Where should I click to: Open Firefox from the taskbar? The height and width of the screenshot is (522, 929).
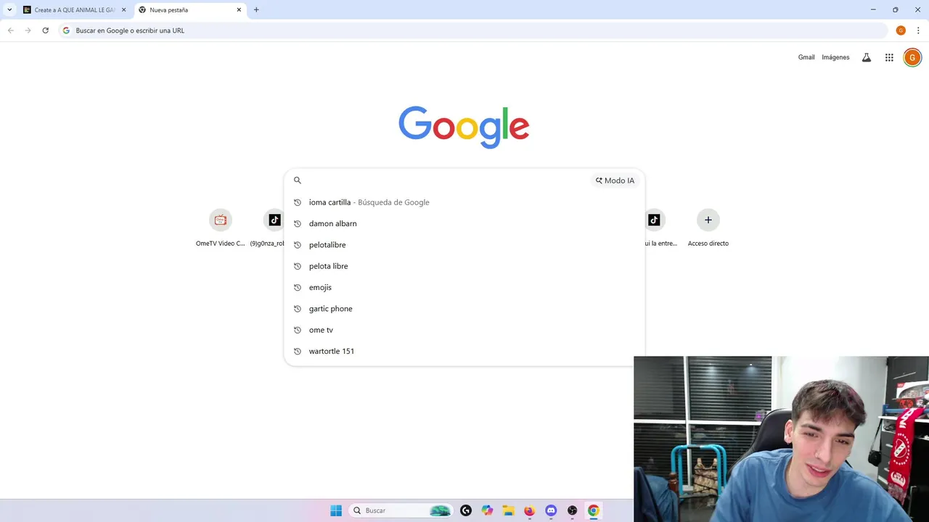(x=530, y=510)
